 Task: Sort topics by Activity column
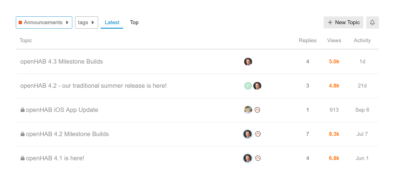pos(362,41)
